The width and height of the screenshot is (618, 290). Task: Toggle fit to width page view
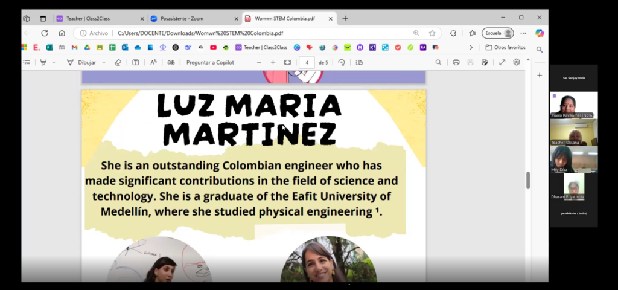point(287,62)
